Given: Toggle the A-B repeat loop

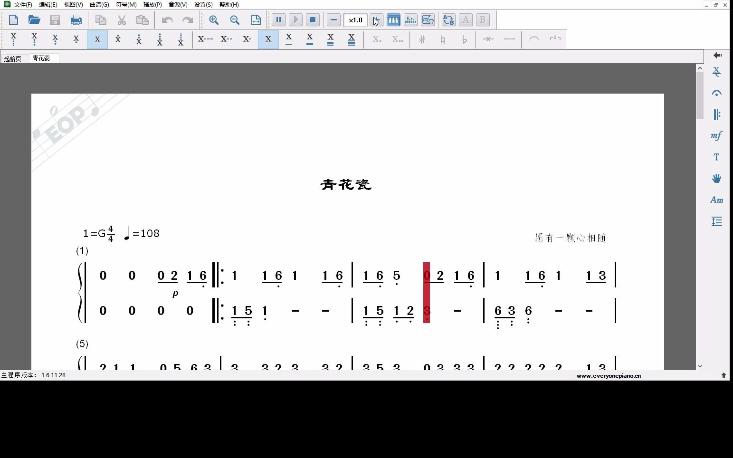Looking at the screenshot, I should pyautogui.click(x=448, y=20).
